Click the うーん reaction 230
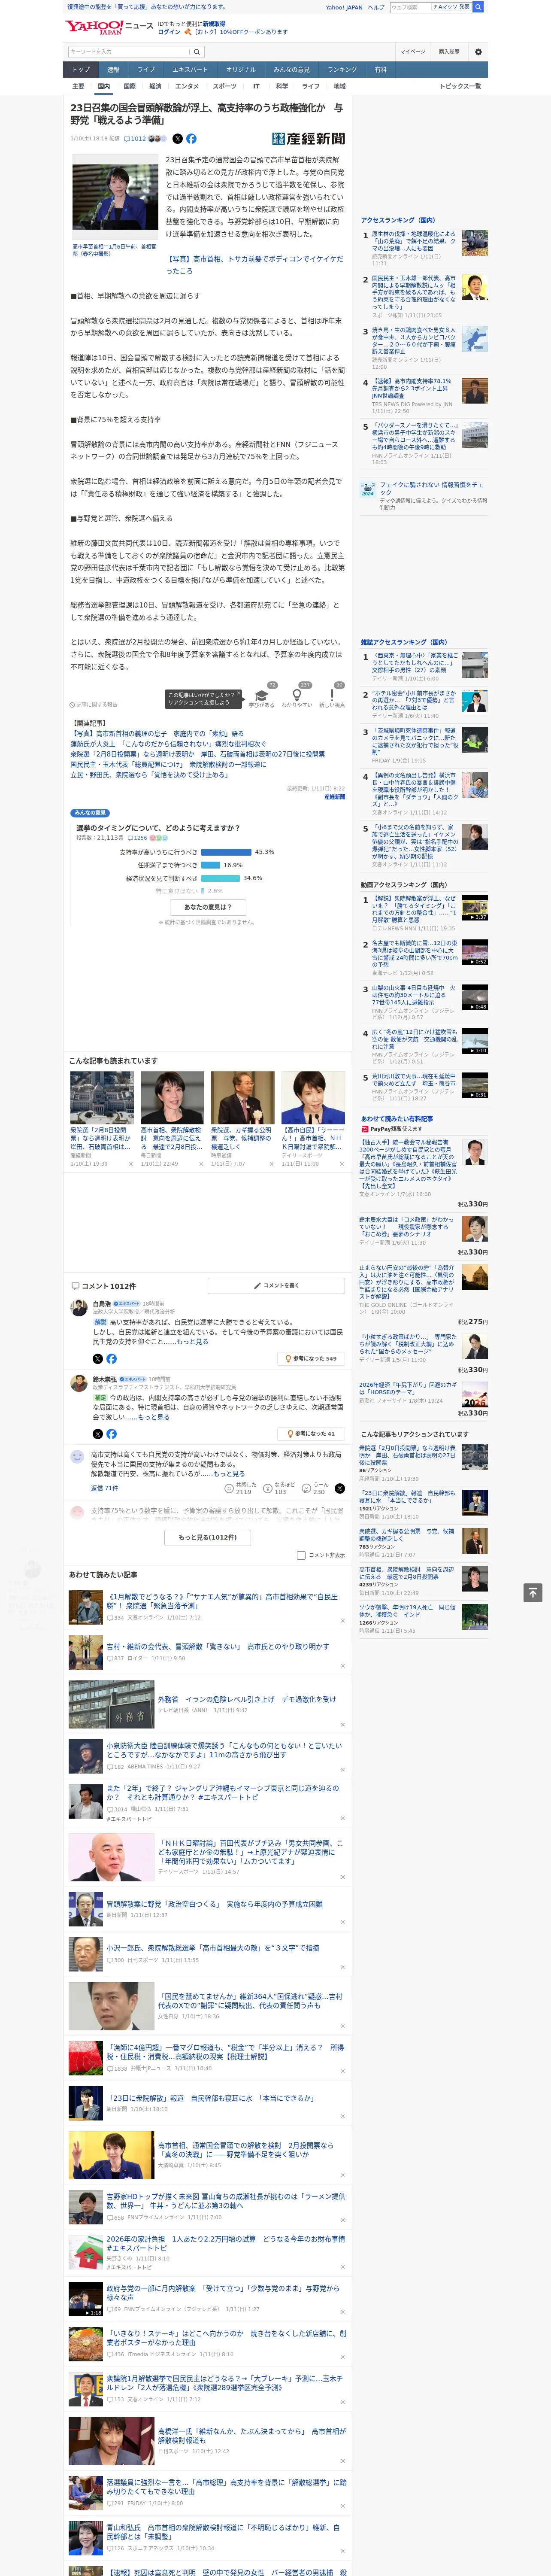The image size is (551, 2576). 315,1488
